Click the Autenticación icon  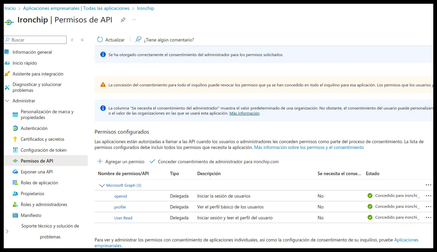point(15,128)
